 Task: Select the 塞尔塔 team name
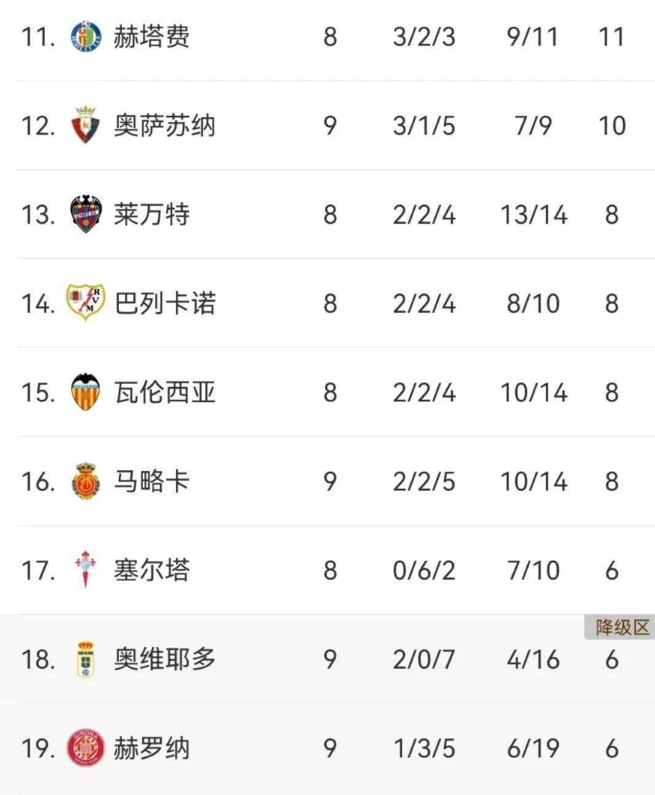tap(151, 570)
